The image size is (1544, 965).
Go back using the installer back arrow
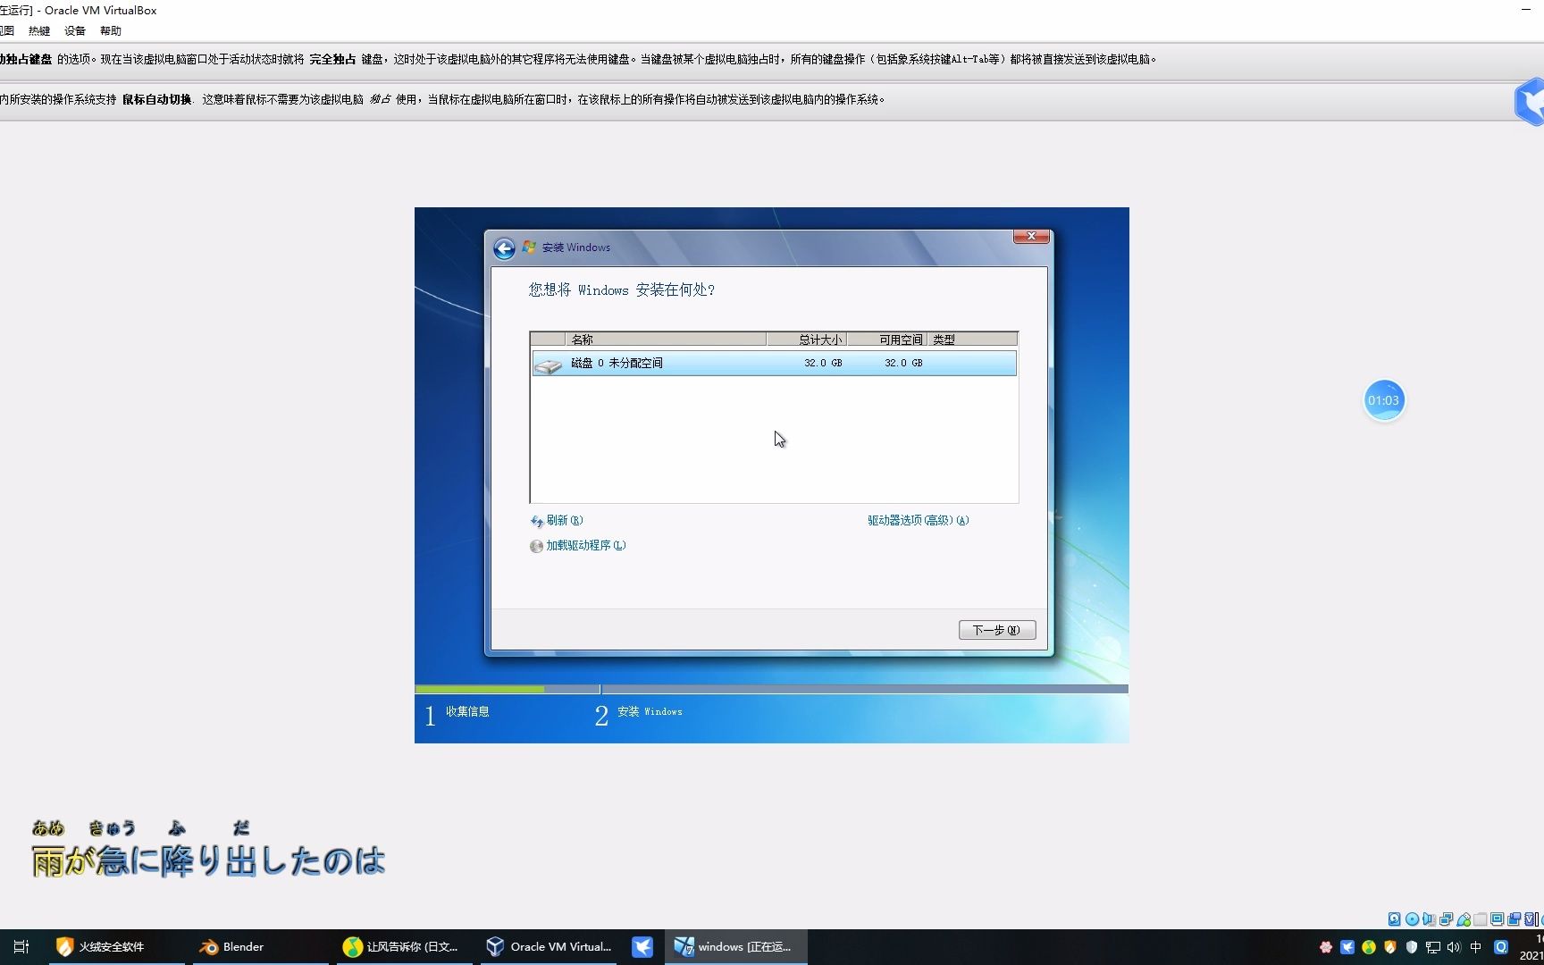tap(504, 248)
